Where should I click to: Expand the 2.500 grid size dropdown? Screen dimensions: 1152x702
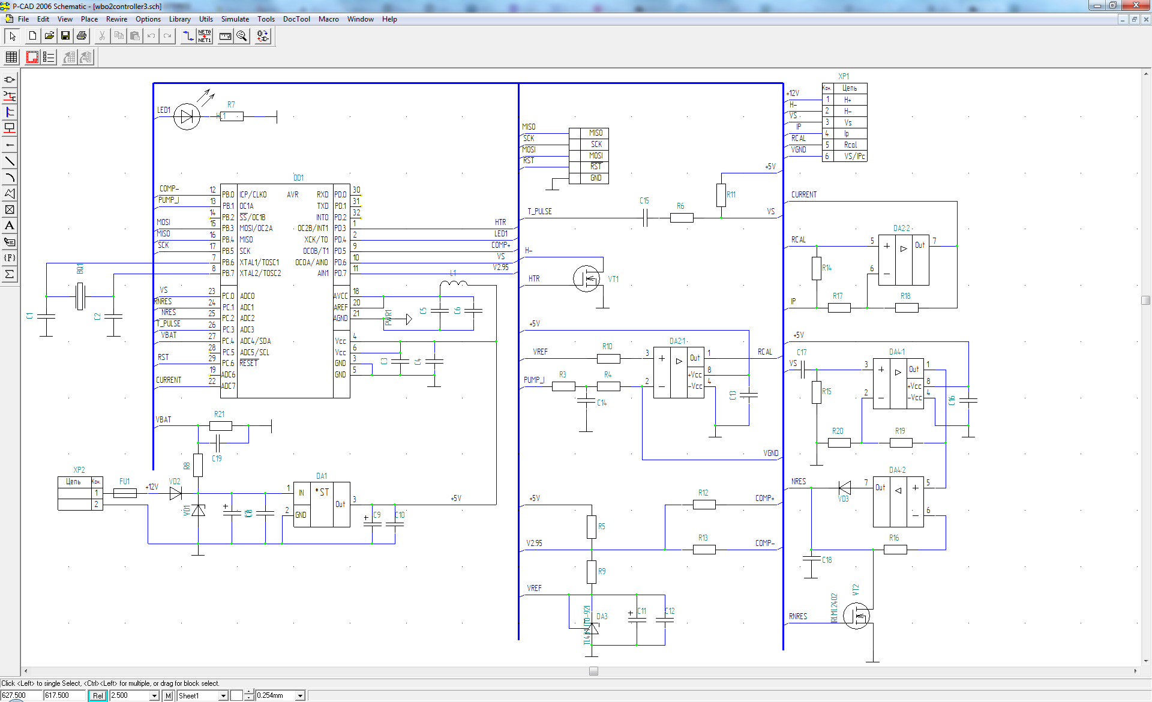click(154, 695)
